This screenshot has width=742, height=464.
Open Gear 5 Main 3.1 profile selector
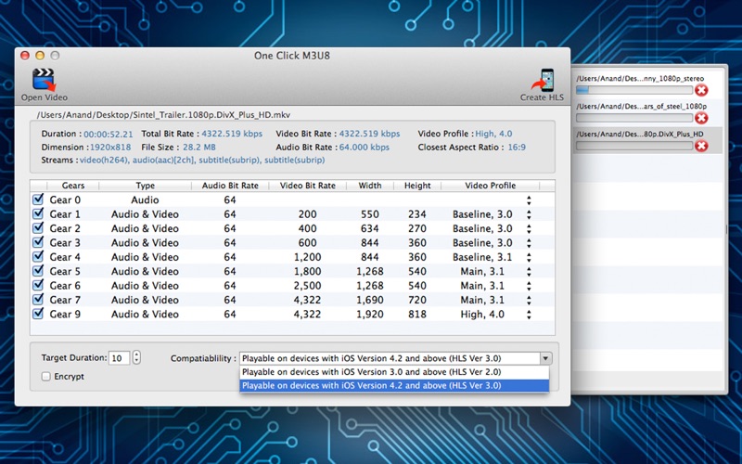pyautogui.click(x=529, y=271)
